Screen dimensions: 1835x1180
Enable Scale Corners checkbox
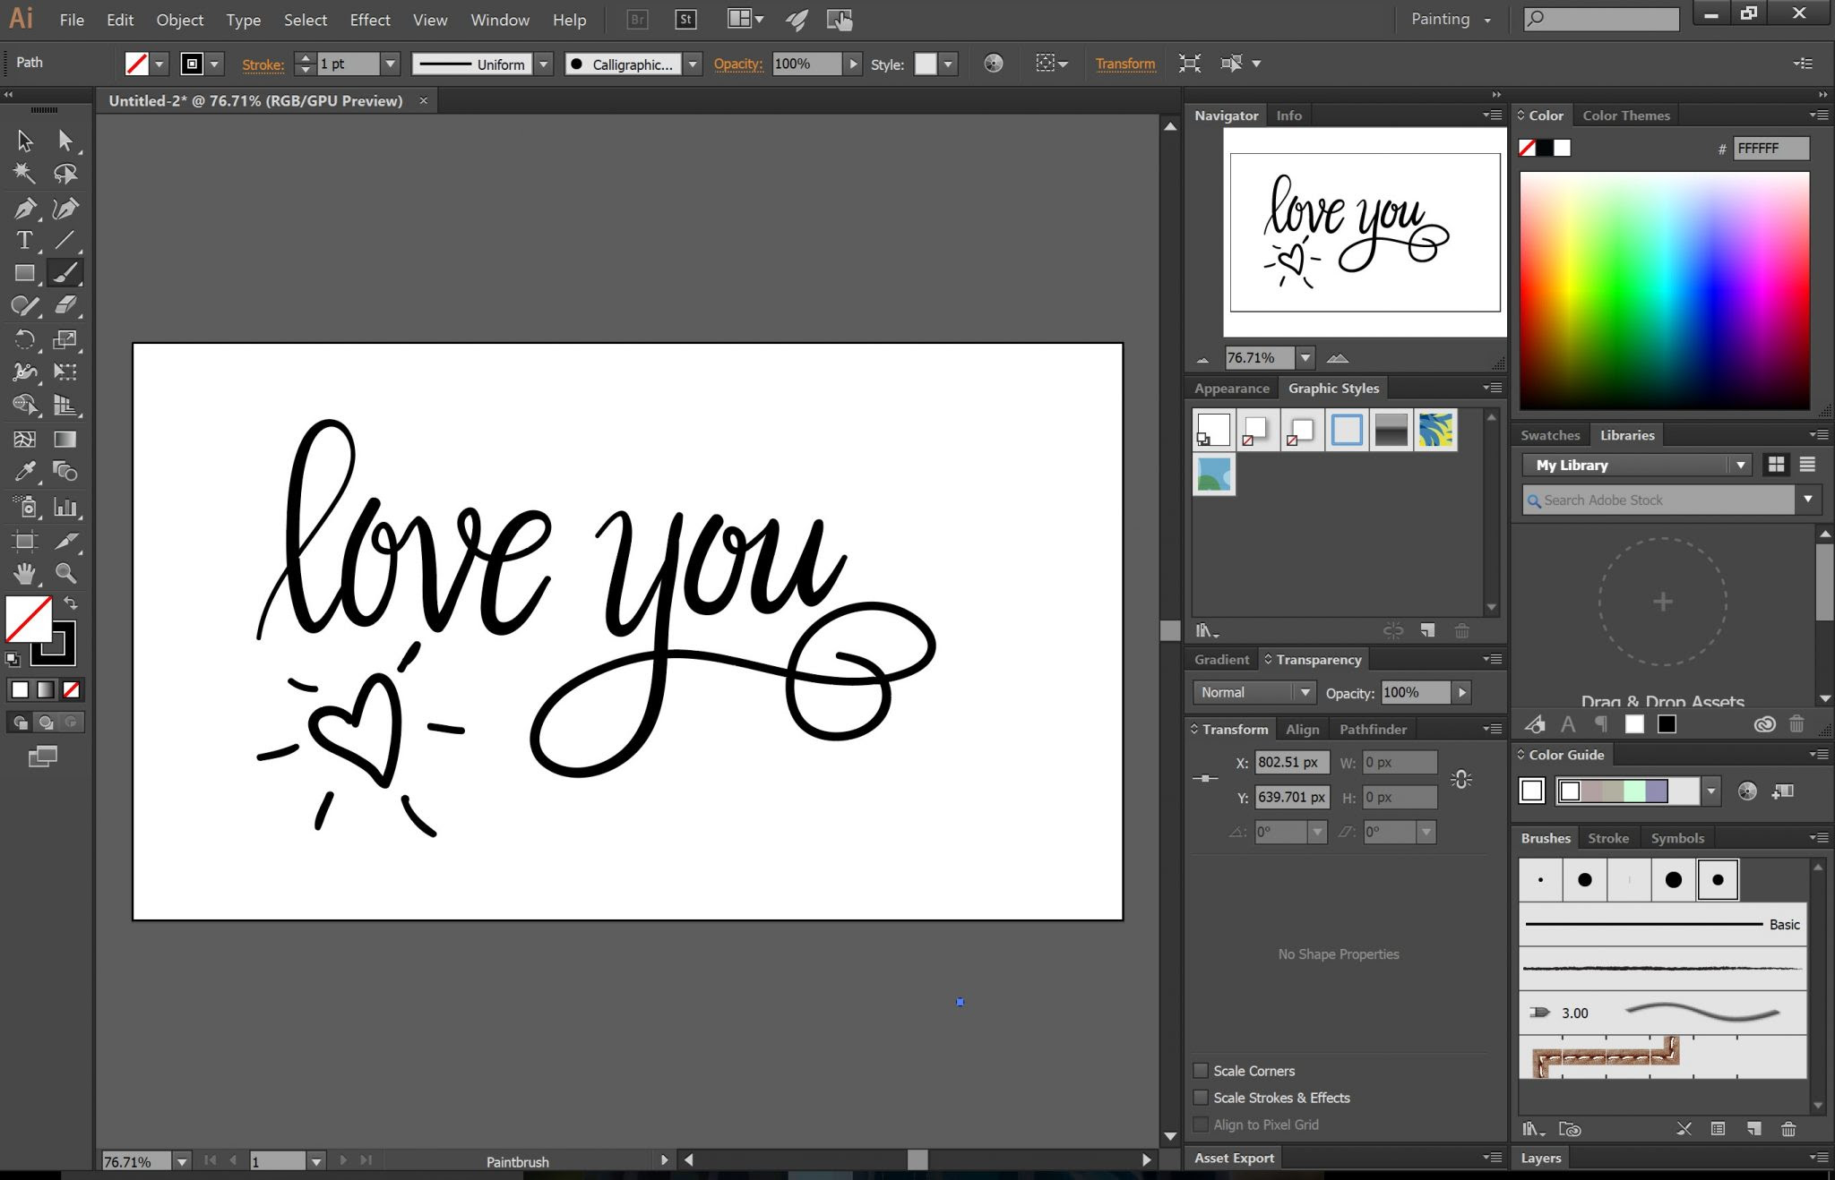pos(1201,1071)
